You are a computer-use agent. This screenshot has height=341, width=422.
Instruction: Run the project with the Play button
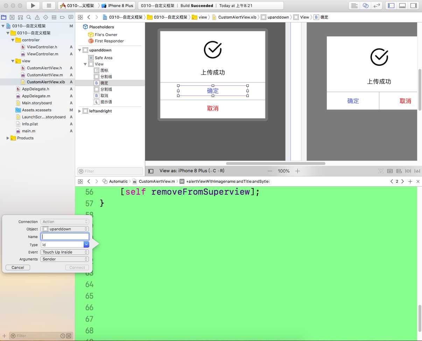[x=33, y=6]
